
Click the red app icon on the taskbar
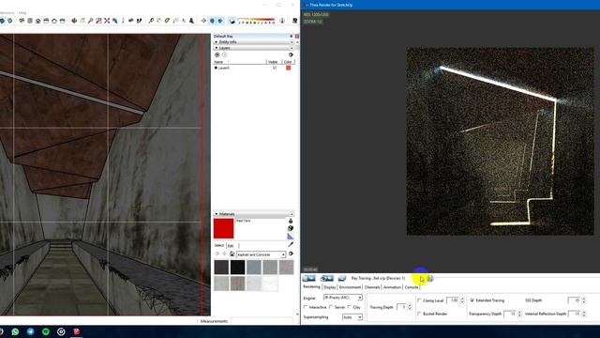click(77, 331)
